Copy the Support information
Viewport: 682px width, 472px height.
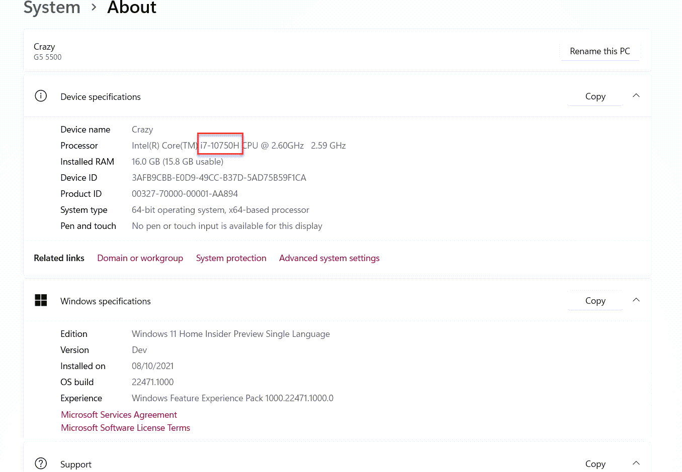595,464
